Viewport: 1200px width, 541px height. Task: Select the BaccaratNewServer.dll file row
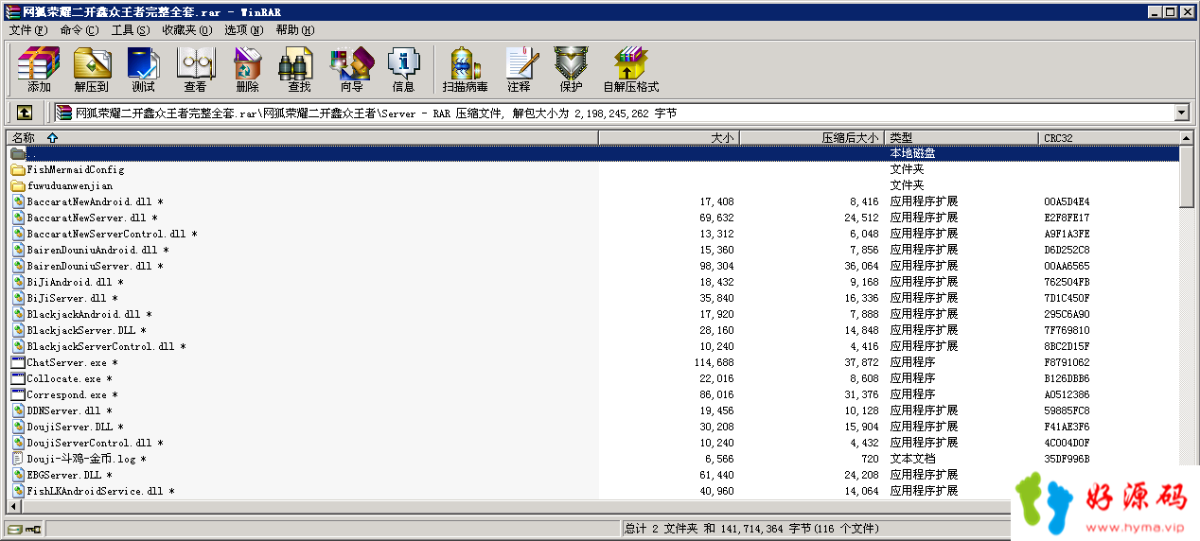click(594, 218)
